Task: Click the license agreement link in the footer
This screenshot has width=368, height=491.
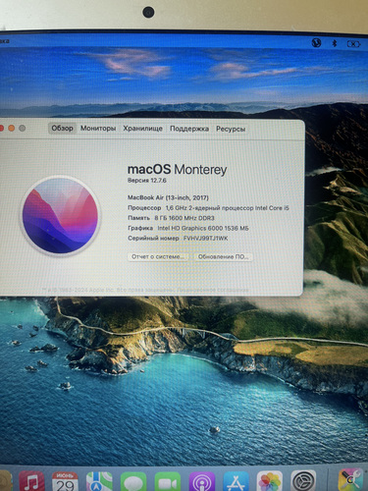Action: (213, 290)
